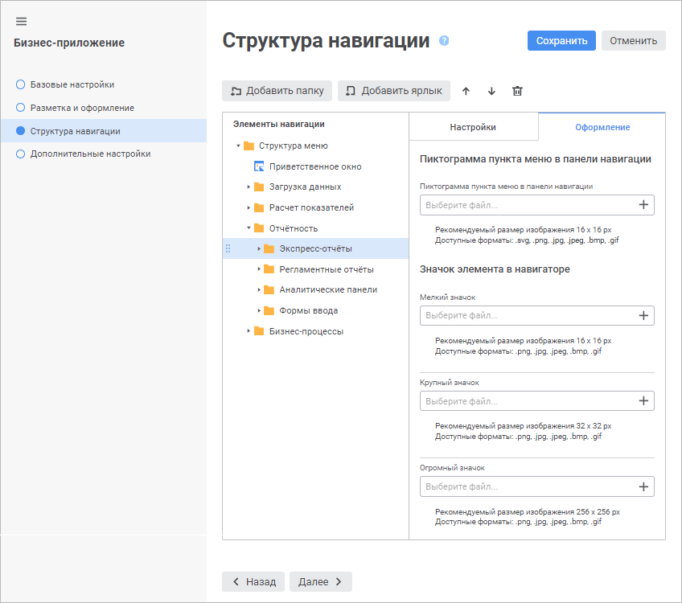Viewport: 682px width, 603px height.
Task: Expand the Бизнес-процессы folder
Action: [249, 331]
